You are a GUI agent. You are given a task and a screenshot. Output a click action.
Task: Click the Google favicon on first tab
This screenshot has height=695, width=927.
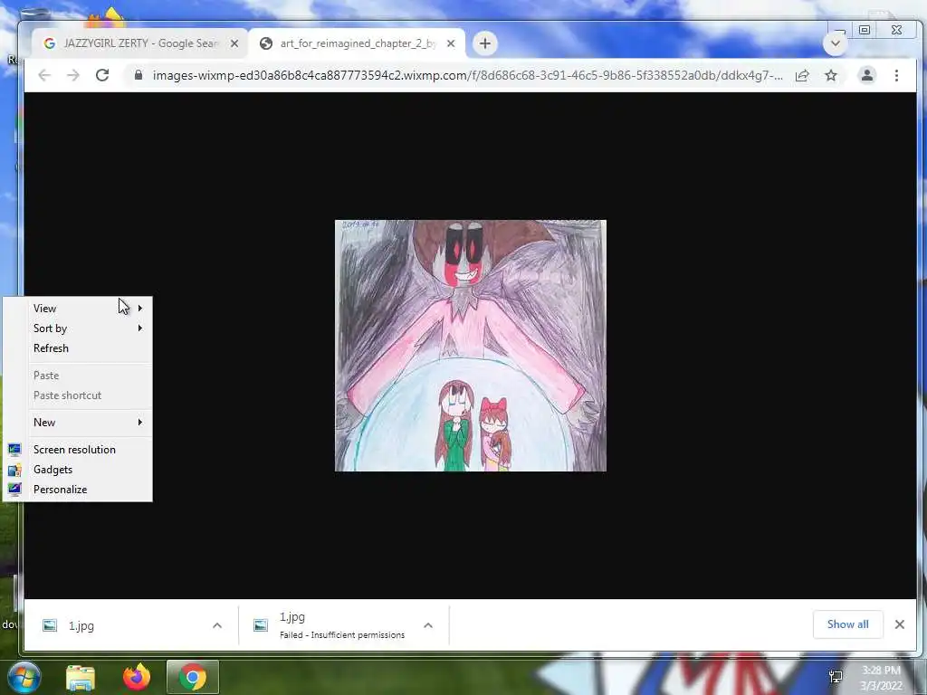coord(50,43)
